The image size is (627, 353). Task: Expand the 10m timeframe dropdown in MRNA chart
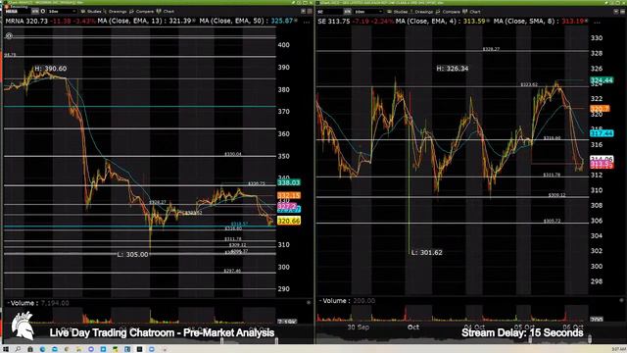pyautogui.click(x=62, y=11)
